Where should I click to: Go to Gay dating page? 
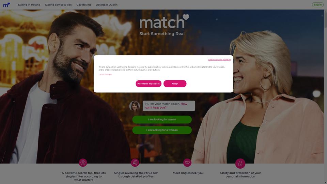84,4
